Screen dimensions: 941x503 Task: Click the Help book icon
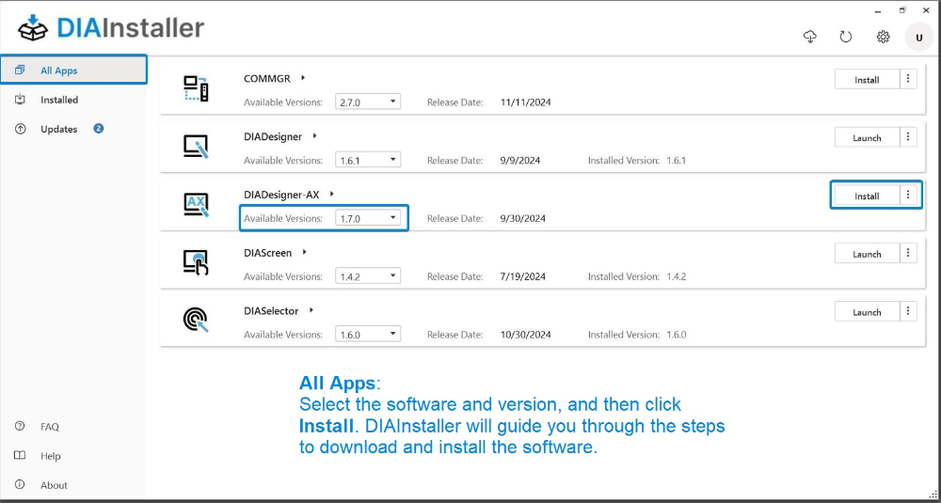(x=20, y=456)
